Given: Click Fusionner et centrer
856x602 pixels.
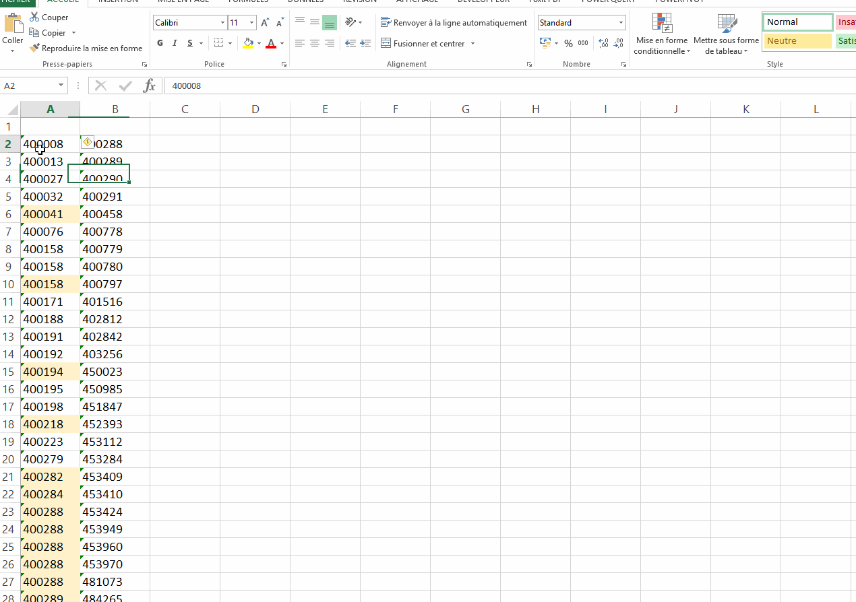Looking at the screenshot, I should point(423,44).
